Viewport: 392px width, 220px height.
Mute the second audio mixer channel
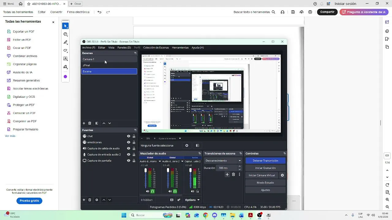[170, 191]
